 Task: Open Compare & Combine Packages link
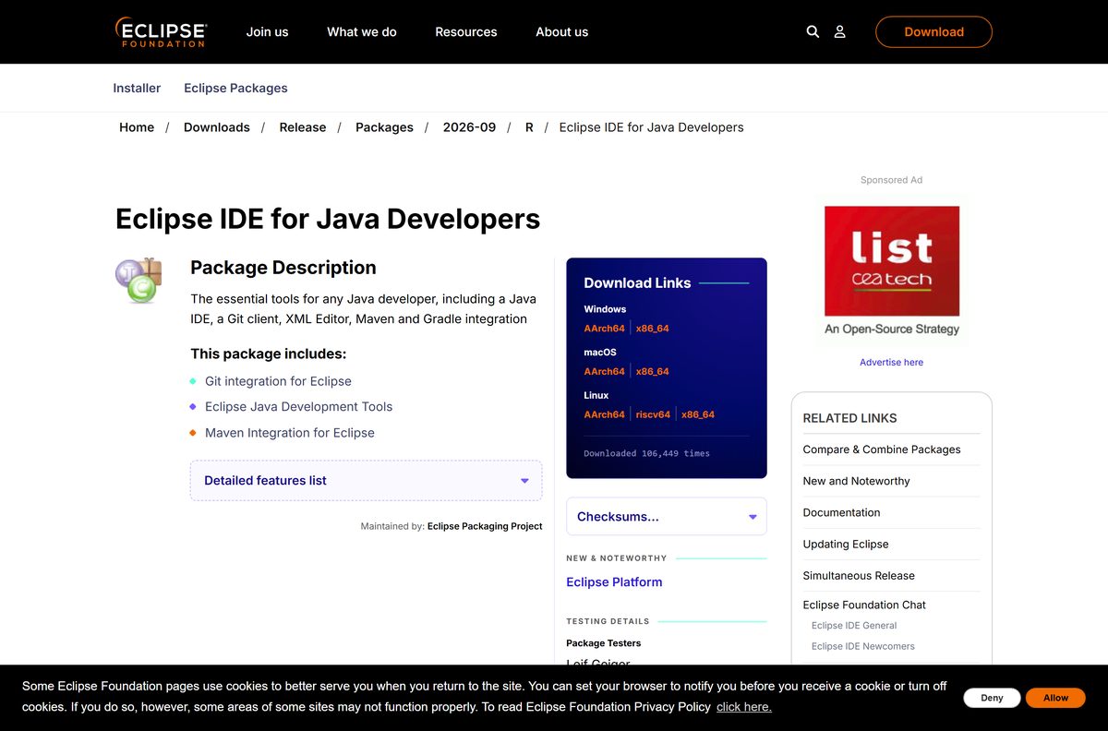(x=882, y=449)
